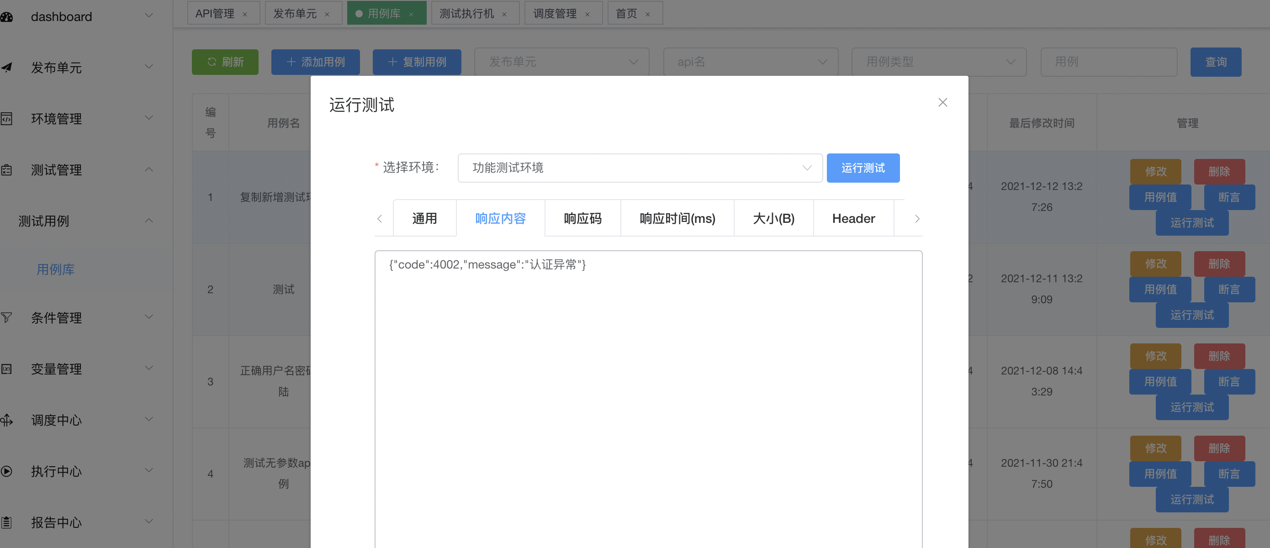Viewport: 1270px width, 548px height.
Task: Click the 添加用例 button
Action: coord(315,62)
